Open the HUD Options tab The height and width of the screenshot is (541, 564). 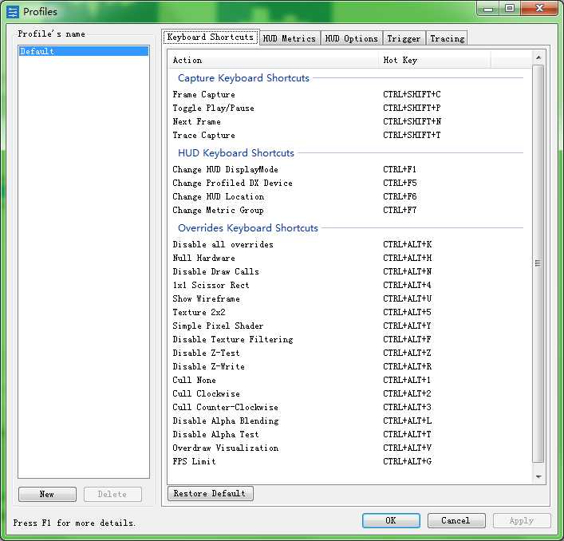click(352, 38)
